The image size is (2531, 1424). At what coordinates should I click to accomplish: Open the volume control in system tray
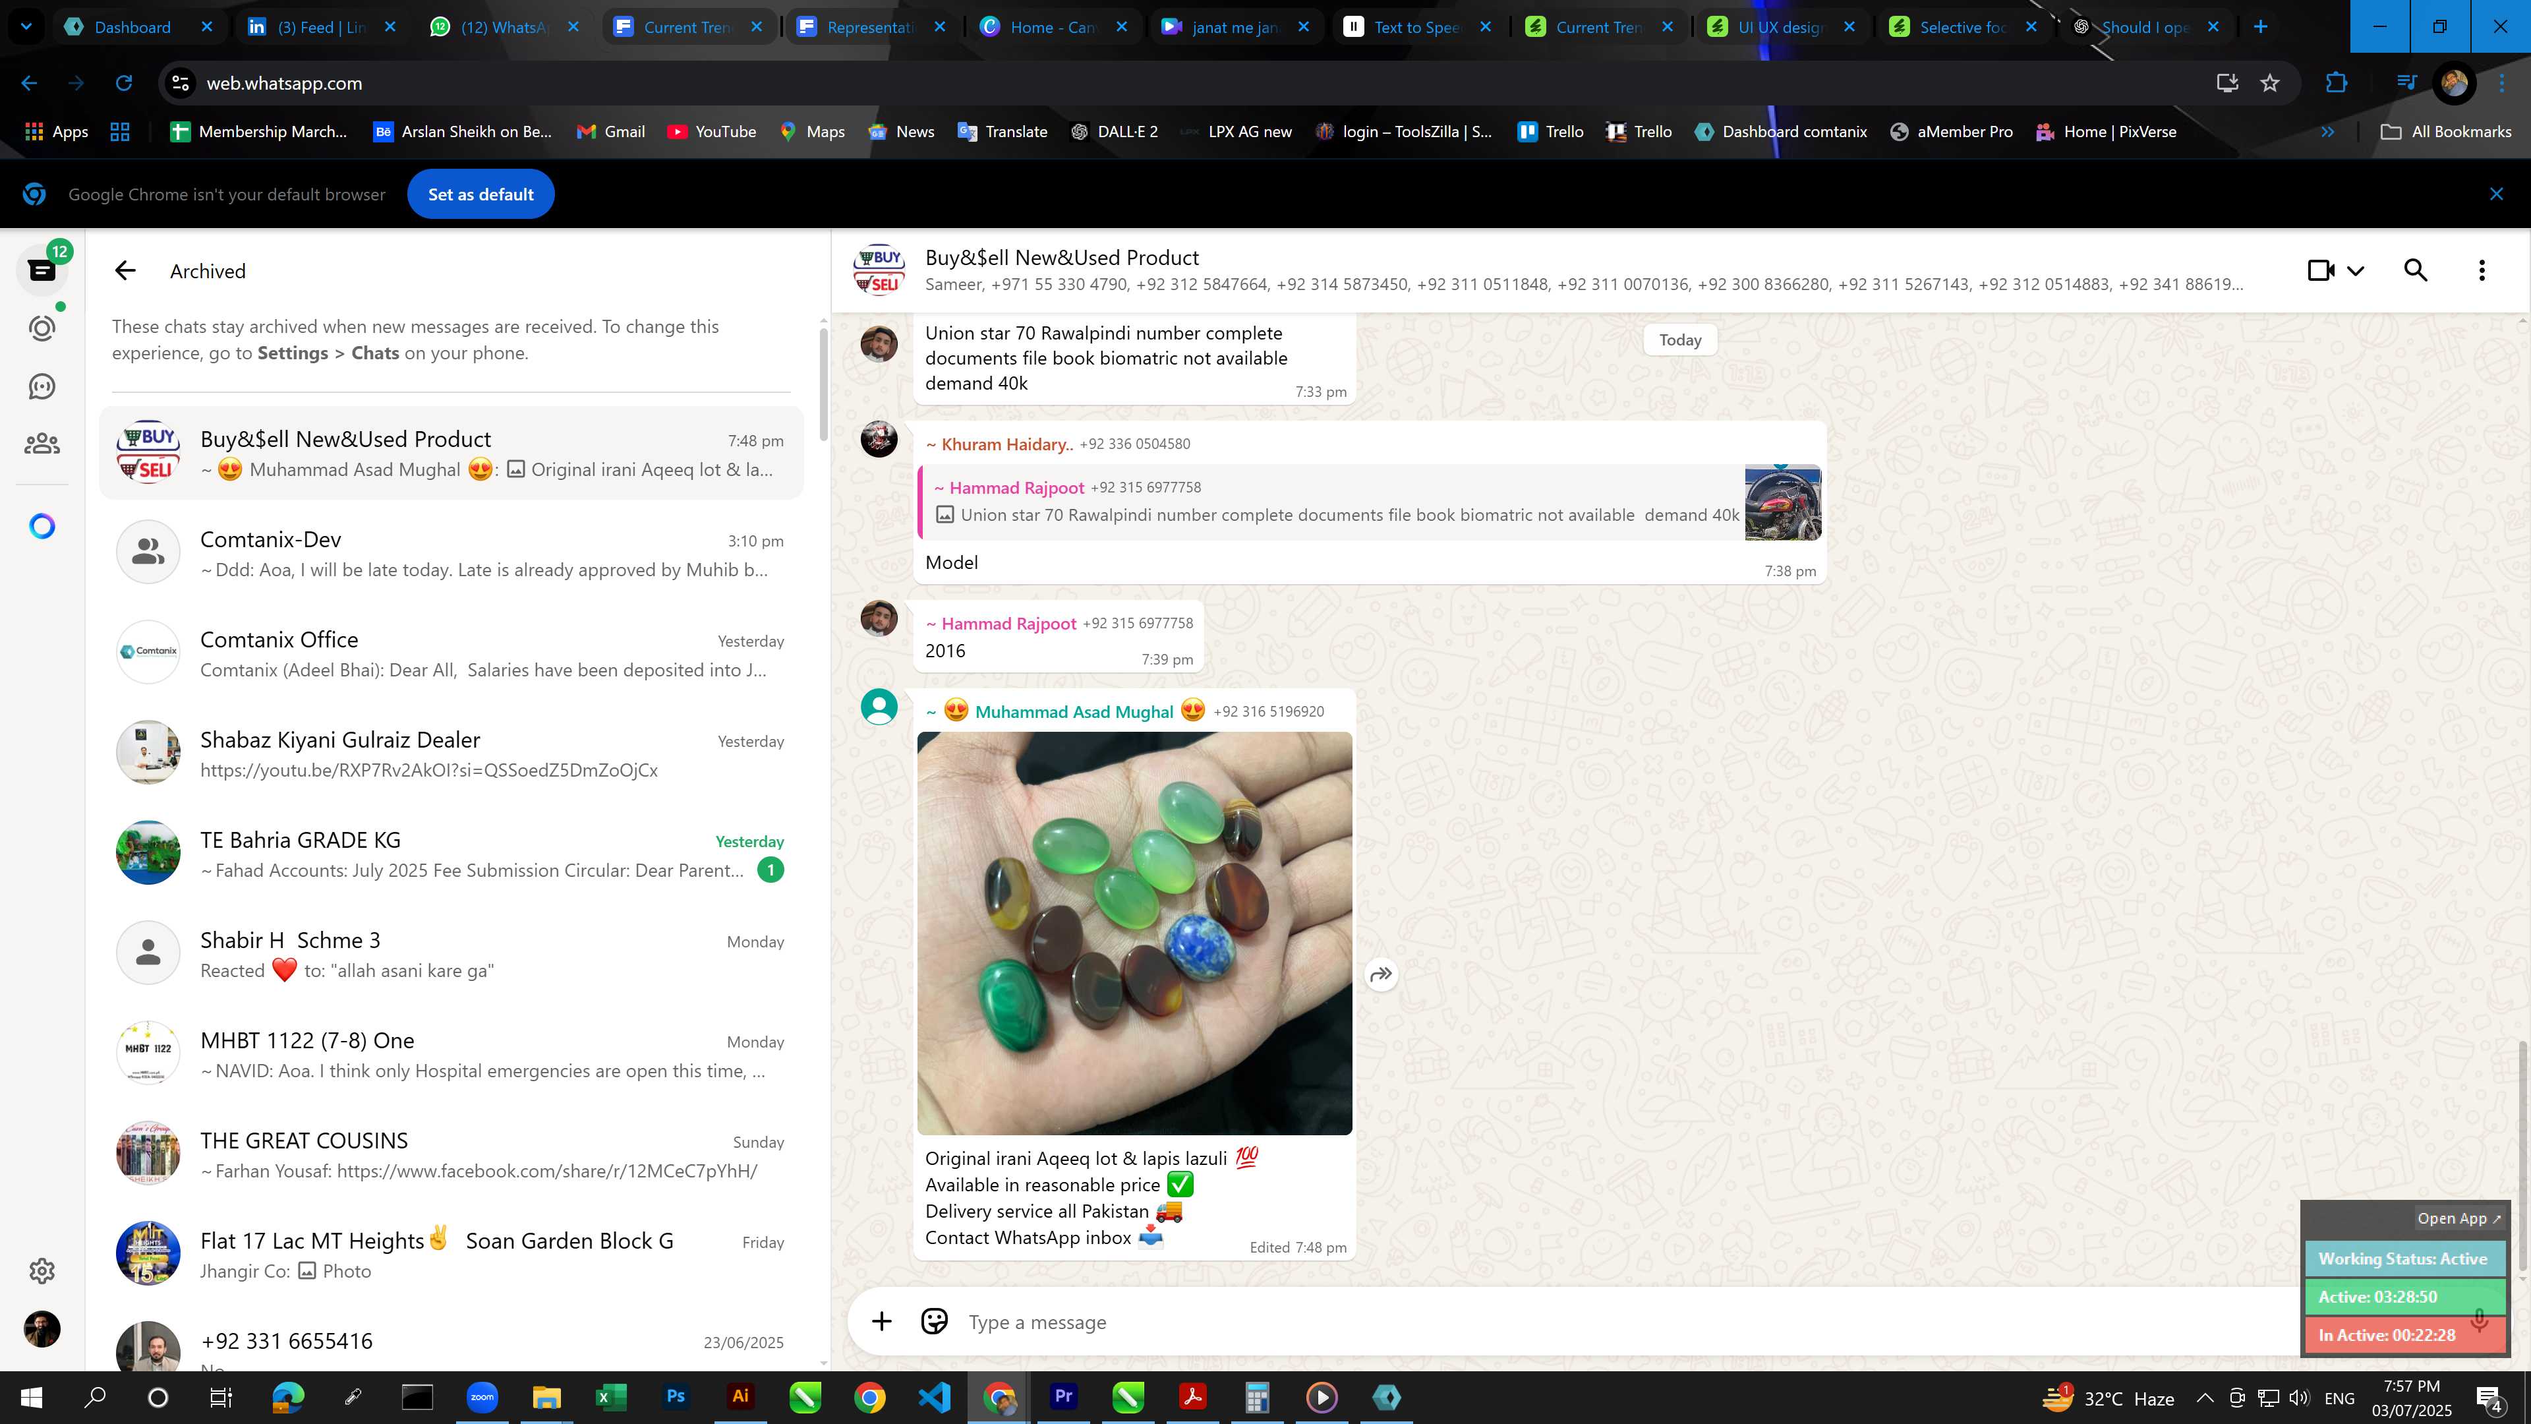point(2298,1398)
